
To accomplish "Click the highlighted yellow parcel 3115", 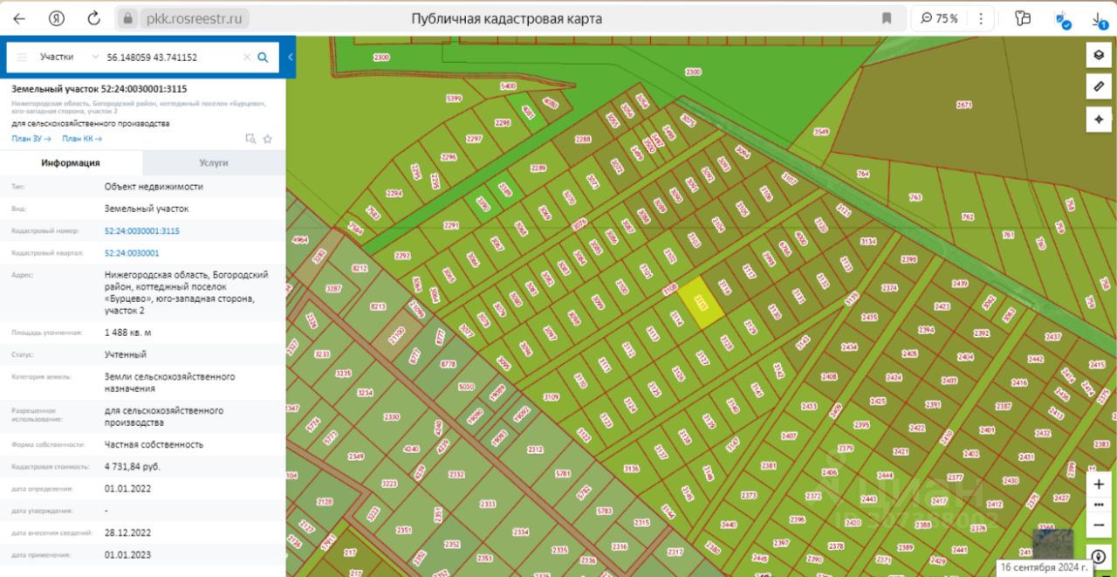I will 701,302.
